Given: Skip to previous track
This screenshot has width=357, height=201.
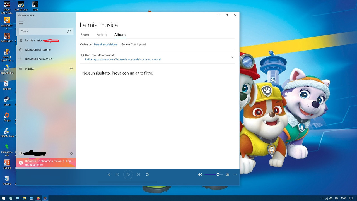Looking at the screenshot, I should [117, 174].
